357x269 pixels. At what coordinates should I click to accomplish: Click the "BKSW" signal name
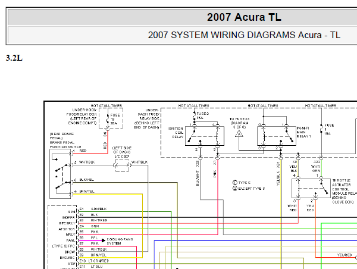[70, 252]
